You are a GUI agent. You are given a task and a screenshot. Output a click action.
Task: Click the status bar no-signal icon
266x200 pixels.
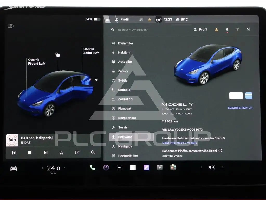point(141,19)
